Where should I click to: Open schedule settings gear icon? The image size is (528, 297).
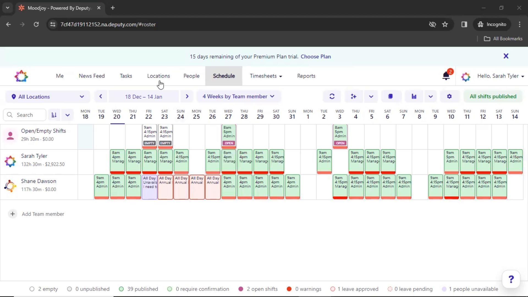click(x=449, y=97)
